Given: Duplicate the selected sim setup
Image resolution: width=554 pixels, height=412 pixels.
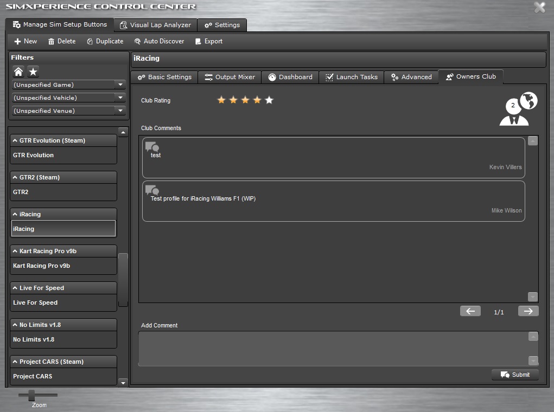Looking at the screenshot, I should 105,41.
